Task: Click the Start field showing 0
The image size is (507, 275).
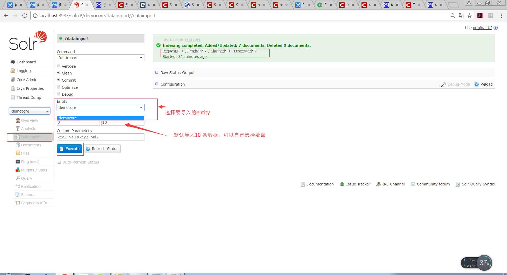Action: point(78,123)
